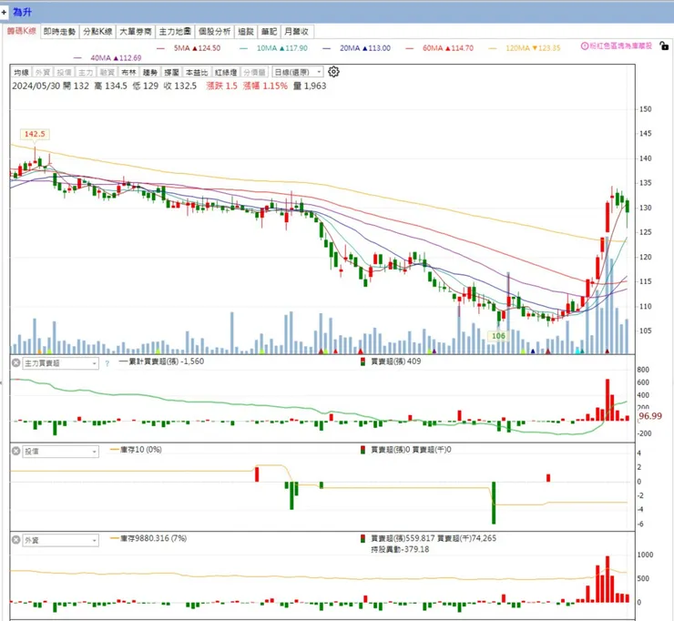
Task: Open the 主力買賣超 indicator dropdown
Action: tap(60, 363)
